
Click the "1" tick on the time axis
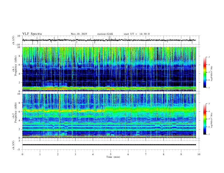tap(40, 154)
